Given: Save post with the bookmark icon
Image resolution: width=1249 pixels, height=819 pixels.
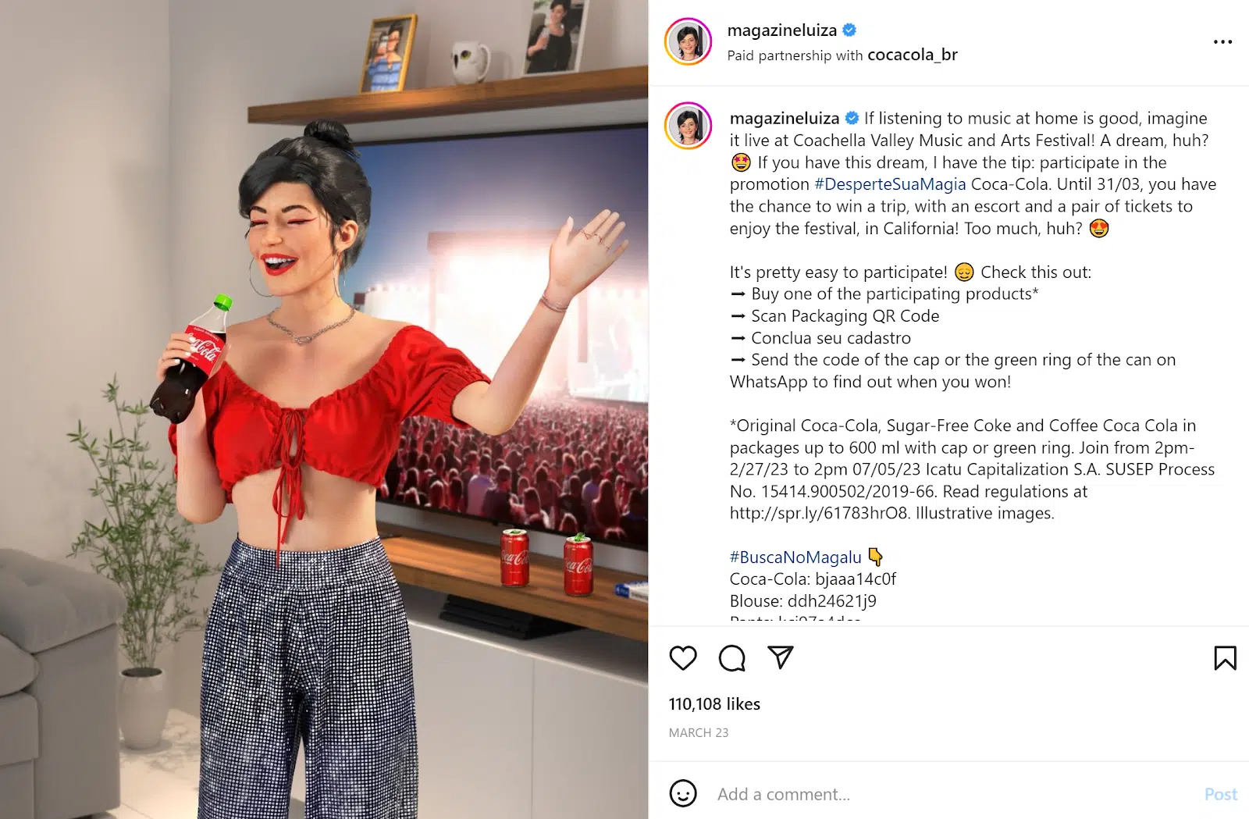Looking at the screenshot, I should 1225,658.
